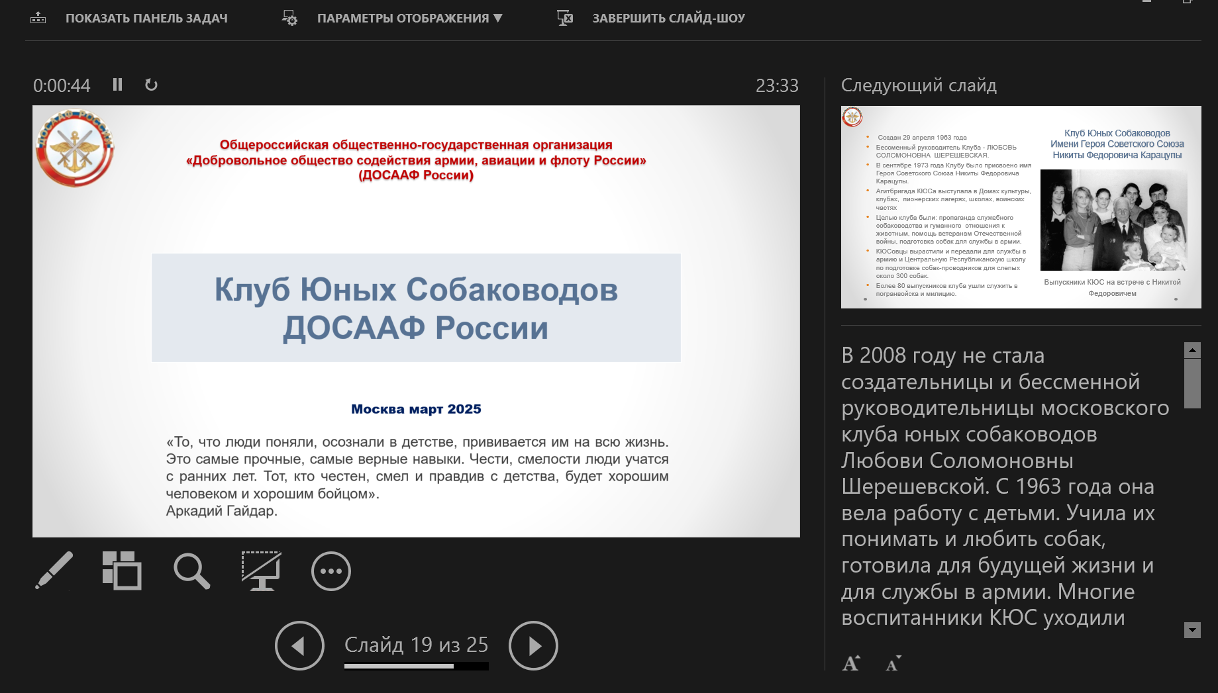1218x693 pixels.
Task: Toggle black out slide show screen
Action: 261,571
